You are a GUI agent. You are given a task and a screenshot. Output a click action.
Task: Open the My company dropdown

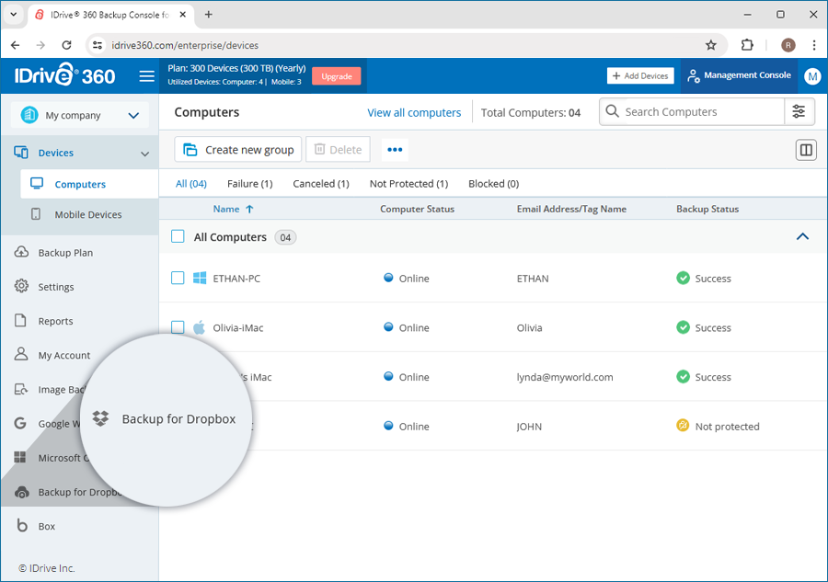click(80, 115)
